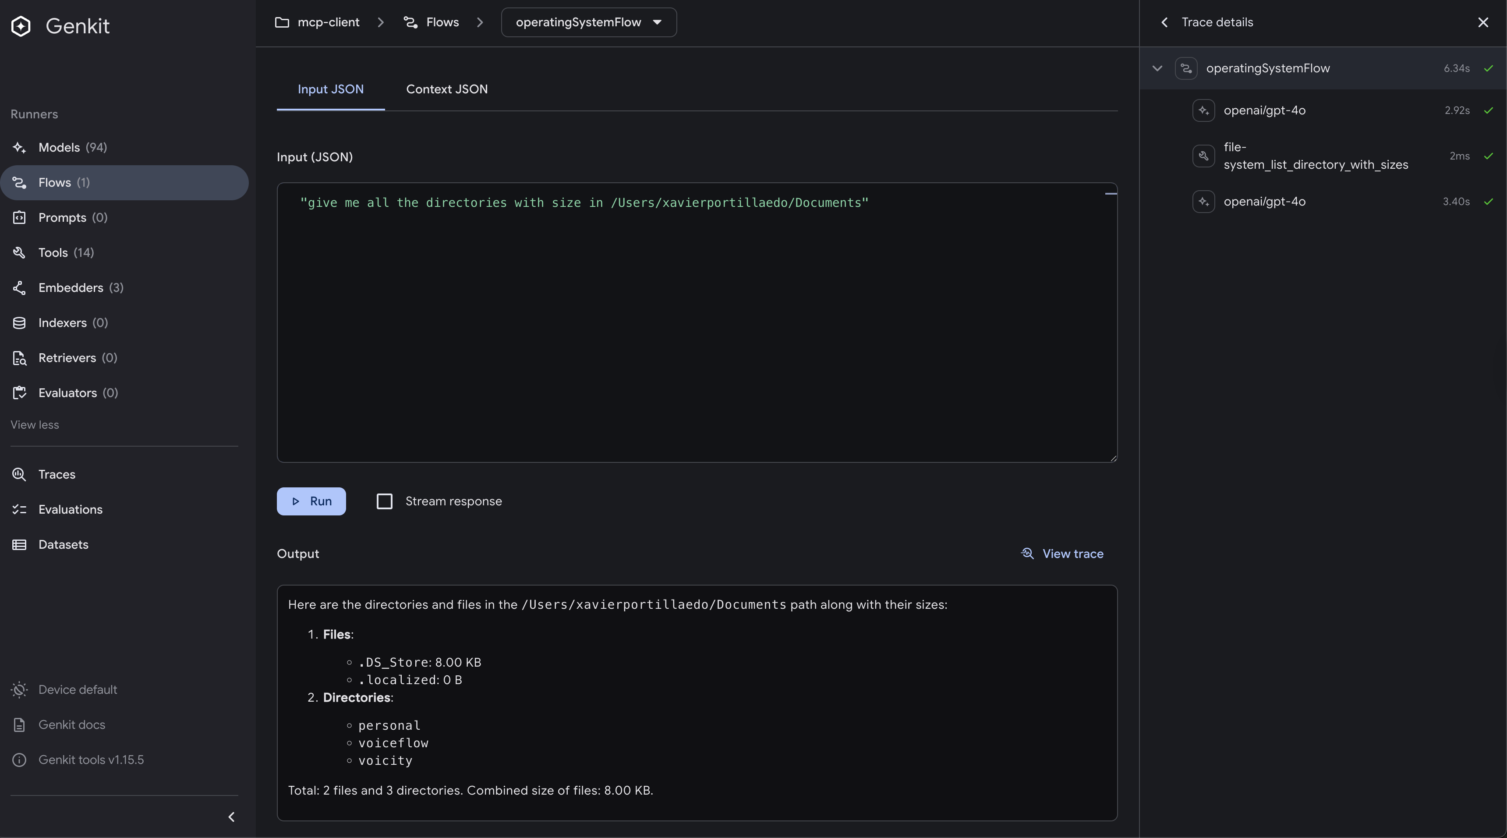Run the flow
The height and width of the screenshot is (838, 1507).
pos(311,501)
